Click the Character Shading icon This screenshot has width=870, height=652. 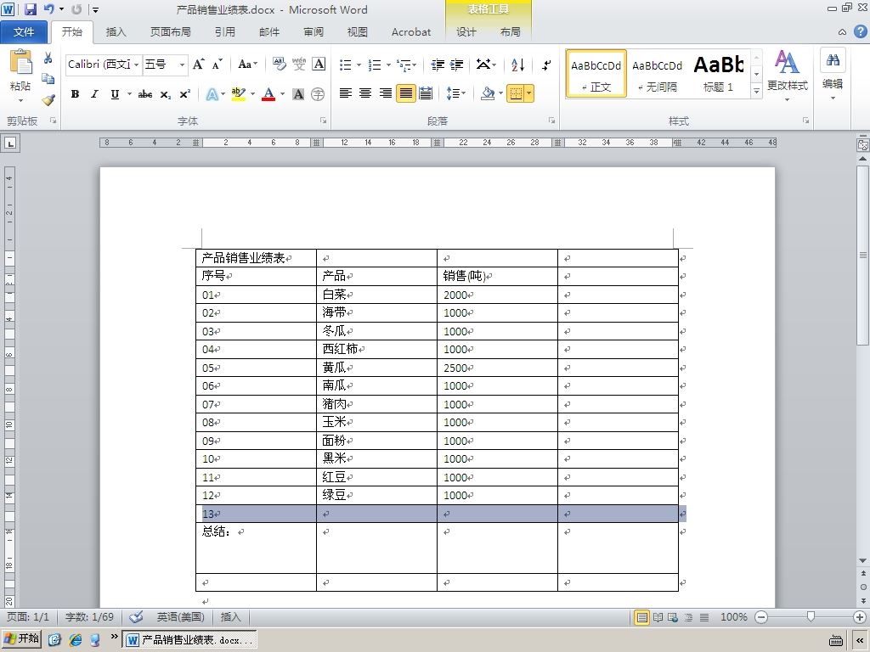coord(298,94)
